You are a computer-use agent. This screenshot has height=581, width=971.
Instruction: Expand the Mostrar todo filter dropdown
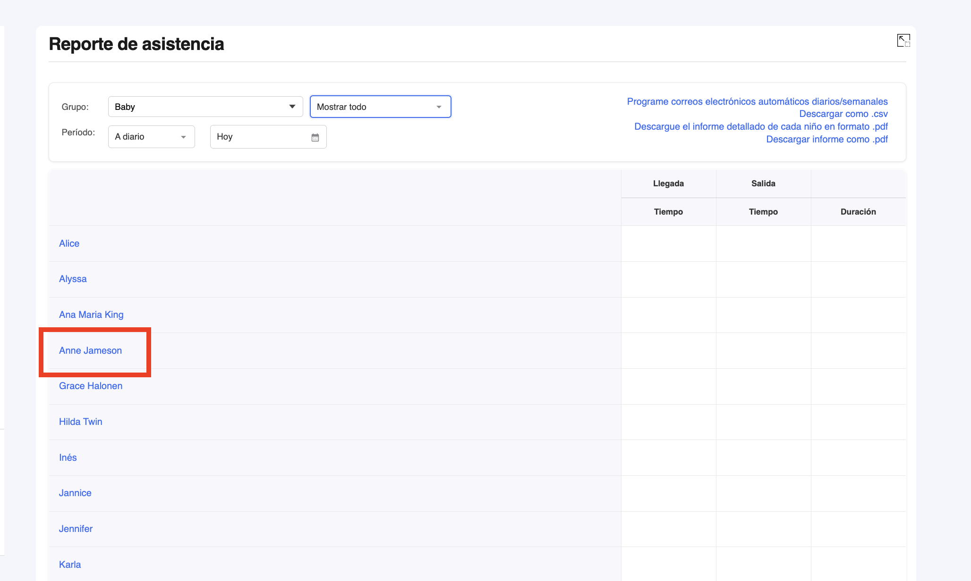[x=380, y=107]
